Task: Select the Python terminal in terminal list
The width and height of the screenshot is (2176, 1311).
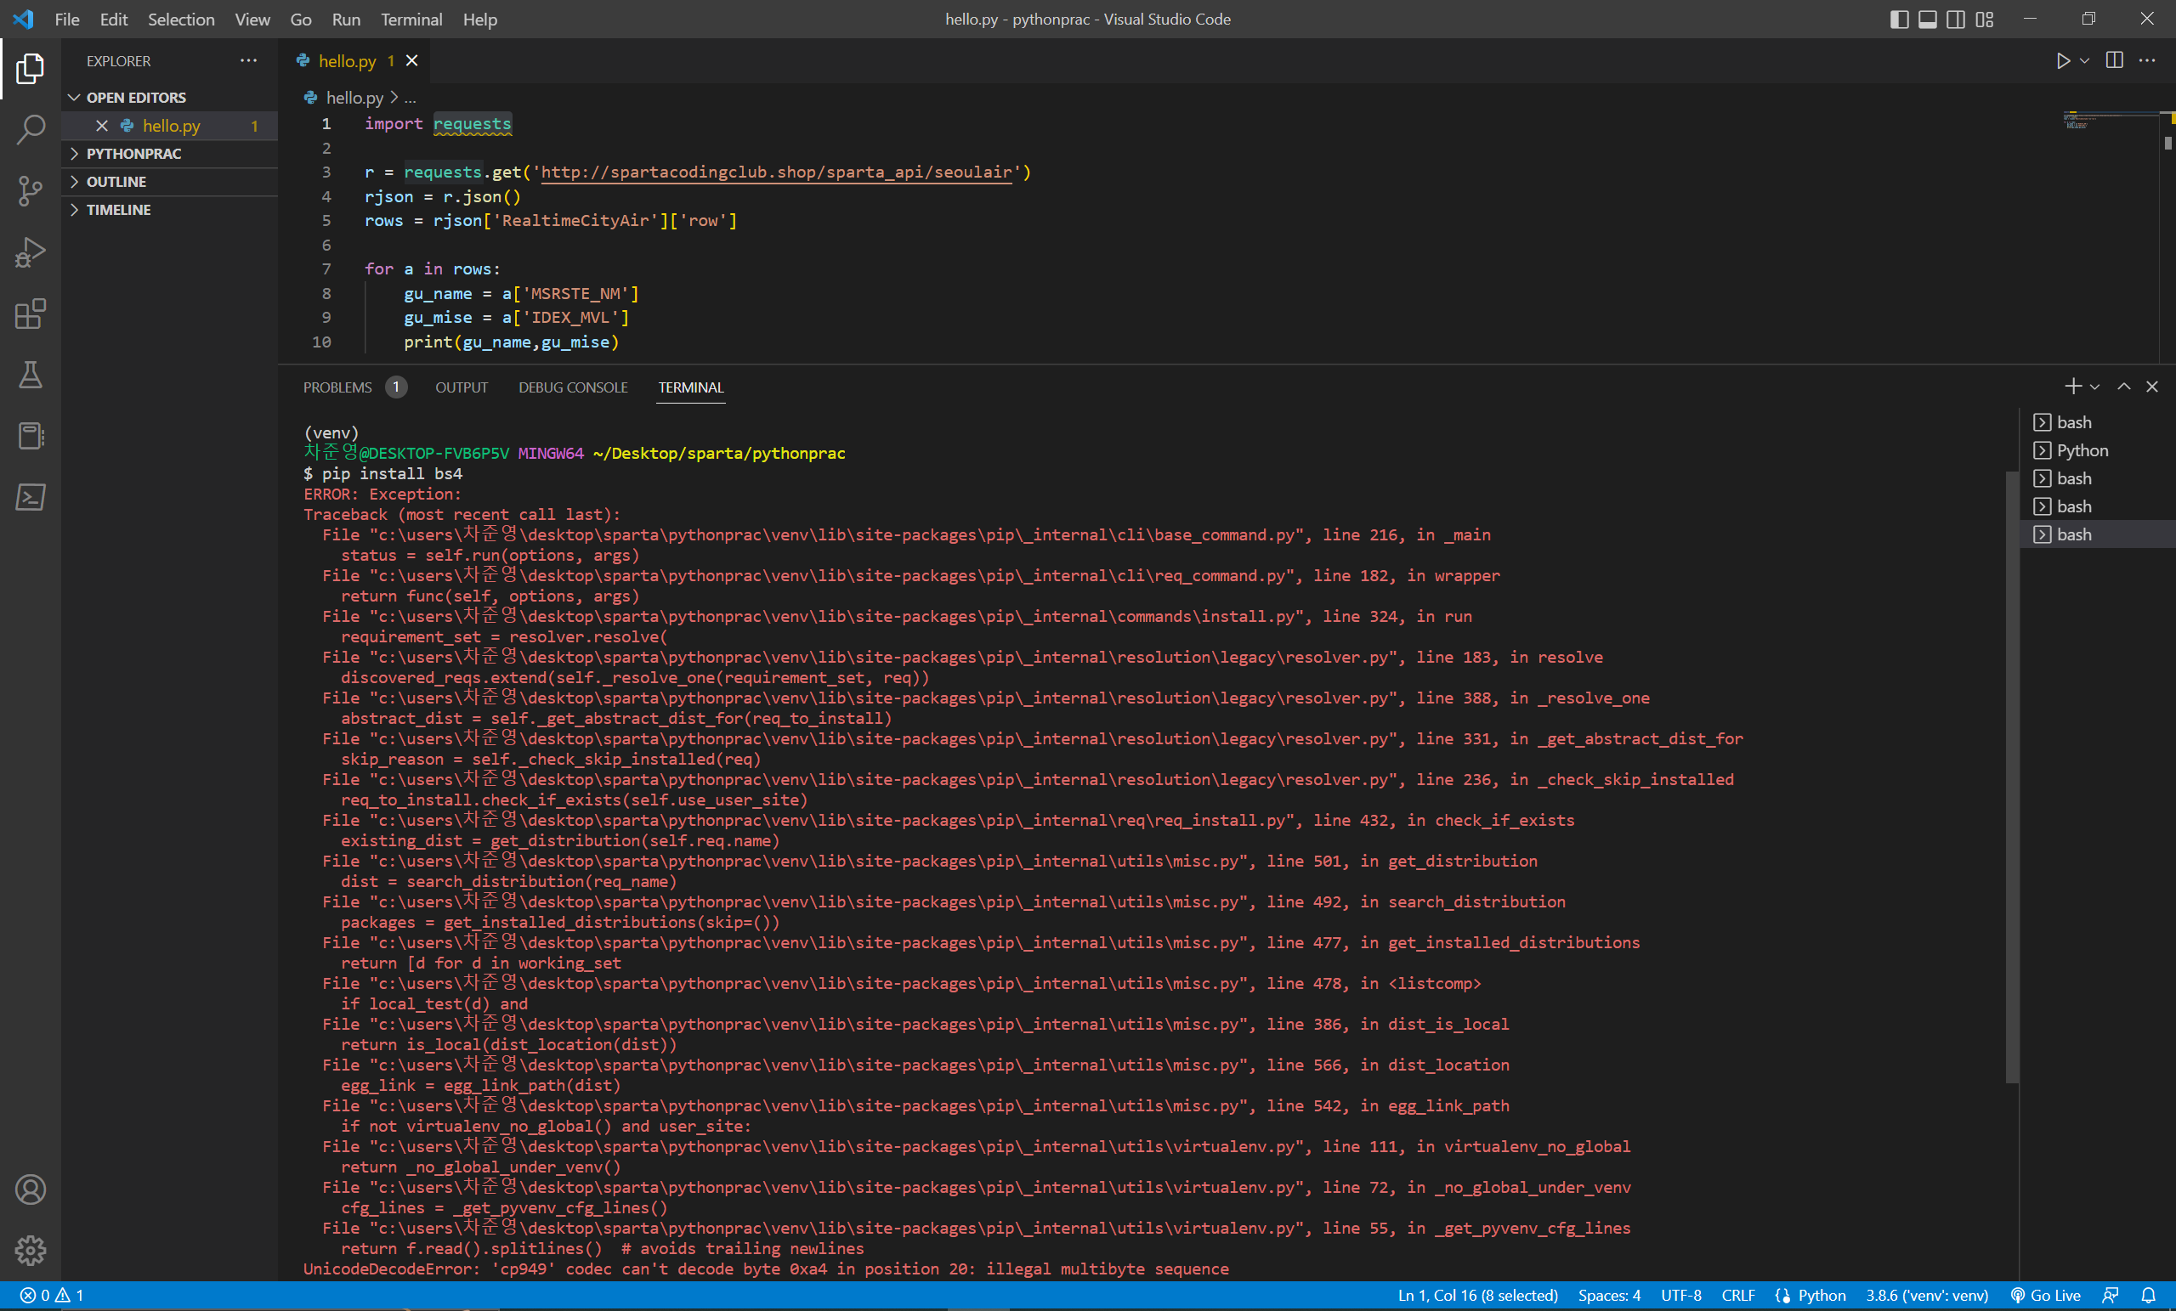Action: click(2096, 450)
